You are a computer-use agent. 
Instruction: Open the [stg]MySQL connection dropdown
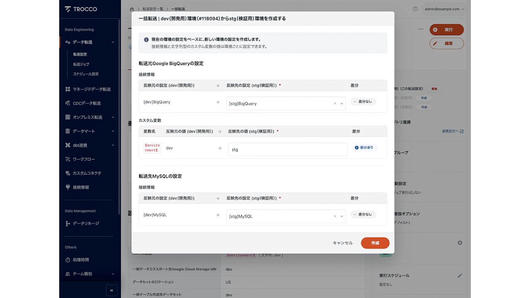coord(342,216)
